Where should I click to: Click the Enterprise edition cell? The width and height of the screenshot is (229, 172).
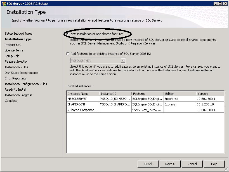180,99
